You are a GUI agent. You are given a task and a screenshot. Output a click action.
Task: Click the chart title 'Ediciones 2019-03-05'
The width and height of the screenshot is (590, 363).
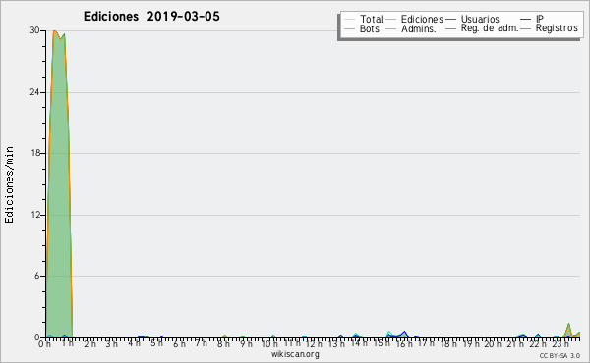[151, 17]
